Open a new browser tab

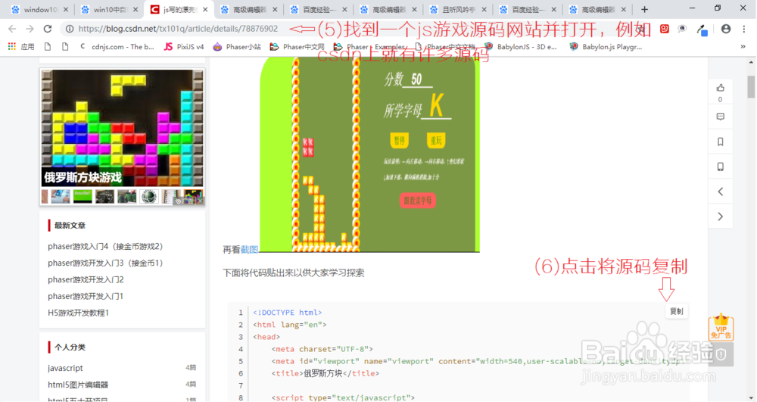click(x=644, y=9)
